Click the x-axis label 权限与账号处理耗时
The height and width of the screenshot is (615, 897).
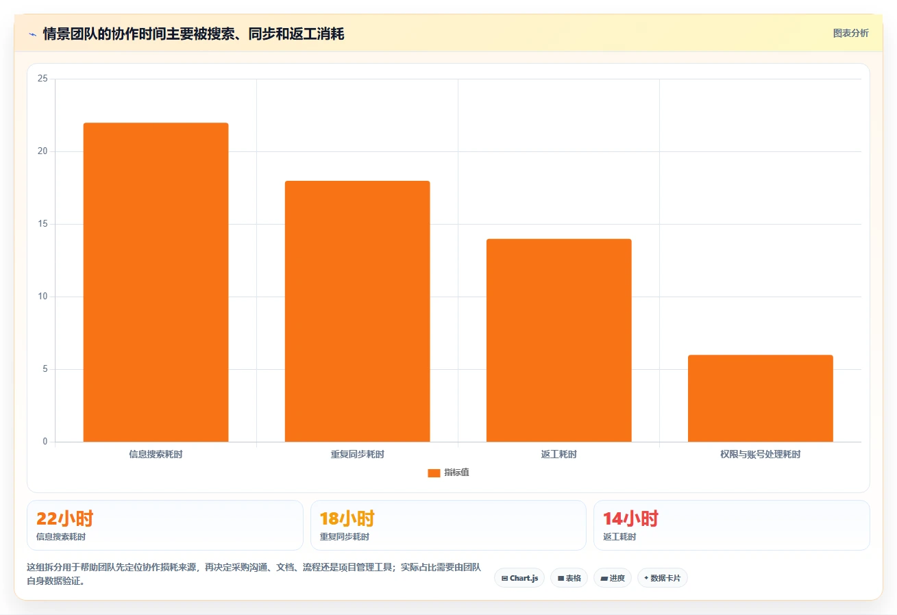[760, 454]
